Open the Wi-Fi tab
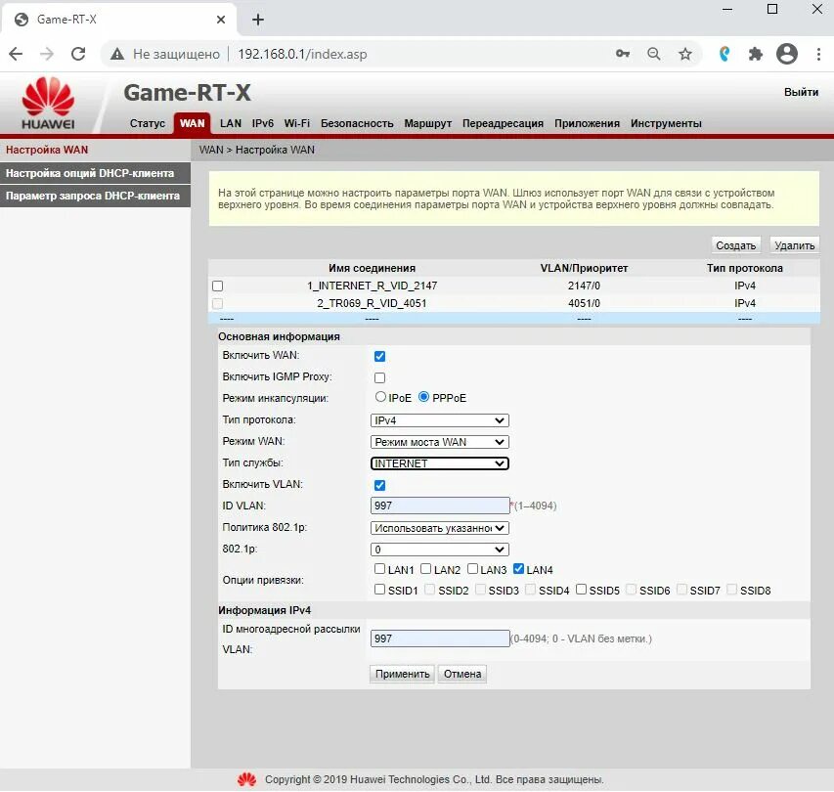Image resolution: width=834 pixels, height=792 pixels. click(x=297, y=123)
